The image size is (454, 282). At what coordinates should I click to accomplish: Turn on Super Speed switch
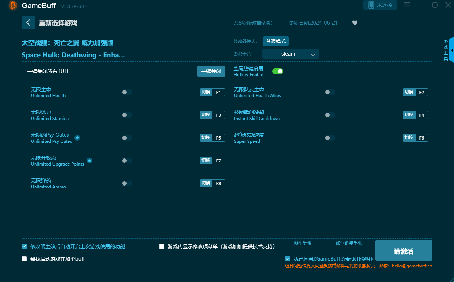(x=330, y=138)
